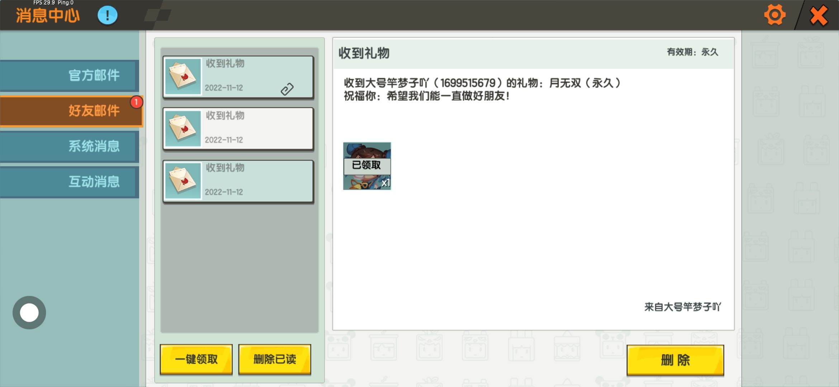This screenshot has height=387, width=839.
Task: Tap the attachment link icon on first mail
Action: [x=287, y=89]
